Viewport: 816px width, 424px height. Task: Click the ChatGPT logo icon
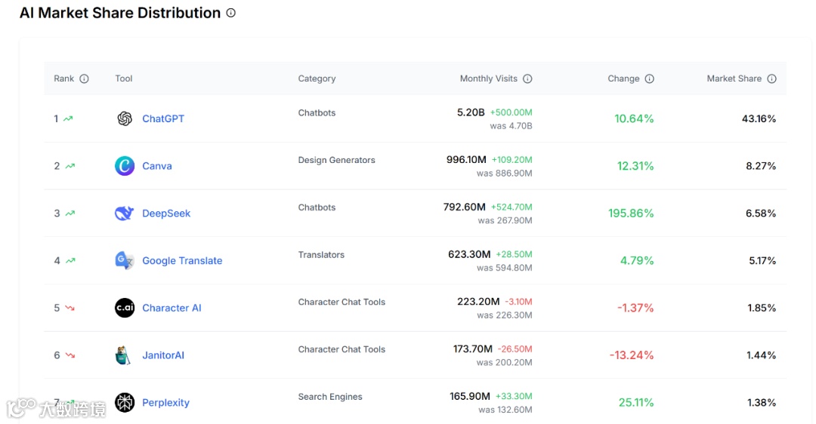click(x=125, y=118)
